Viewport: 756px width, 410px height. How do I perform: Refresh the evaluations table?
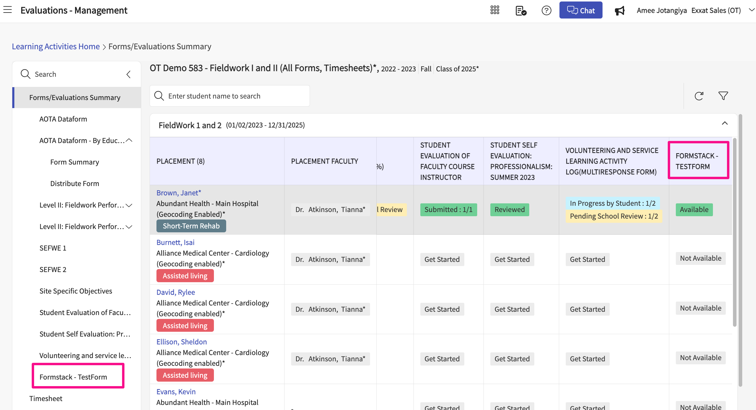point(699,96)
